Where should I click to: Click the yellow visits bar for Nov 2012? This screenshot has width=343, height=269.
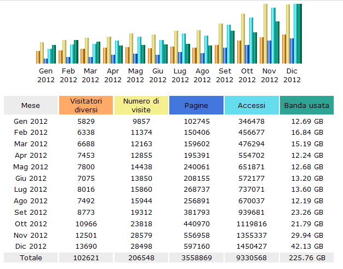click(265, 33)
